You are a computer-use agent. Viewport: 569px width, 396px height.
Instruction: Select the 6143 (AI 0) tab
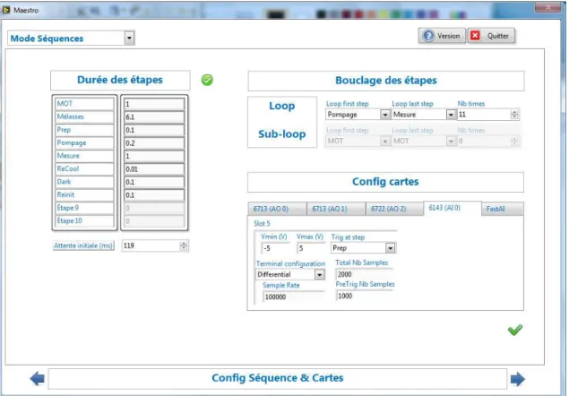point(453,208)
